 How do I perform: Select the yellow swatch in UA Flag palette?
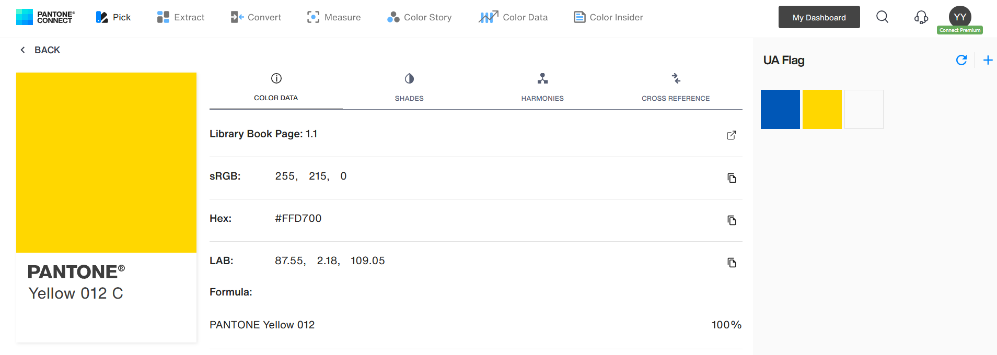822,109
